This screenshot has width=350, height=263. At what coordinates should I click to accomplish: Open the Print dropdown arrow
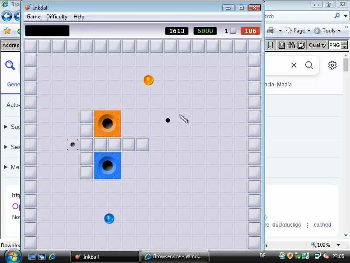coord(280,31)
